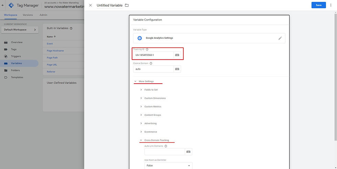Click the Save button
The height and width of the screenshot is (169, 337).
coord(318,5)
